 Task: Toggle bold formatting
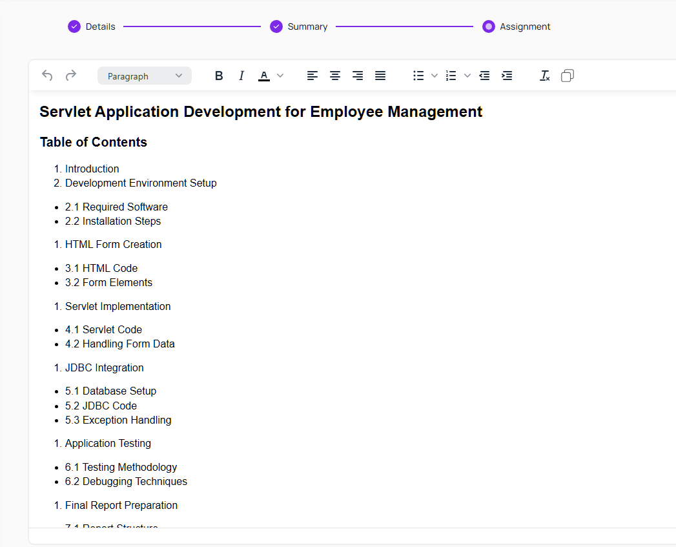point(219,76)
